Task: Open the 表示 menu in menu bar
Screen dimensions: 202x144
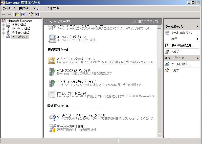Action: click(38, 8)
